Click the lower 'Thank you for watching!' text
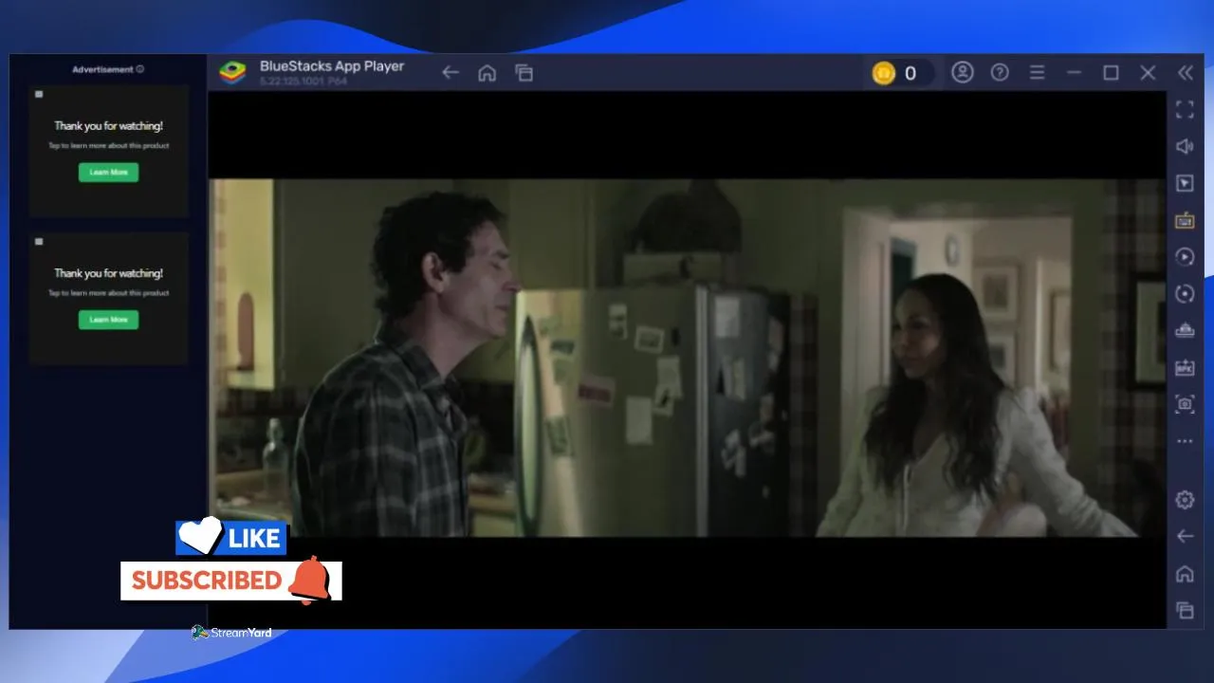 click(108, 273)
